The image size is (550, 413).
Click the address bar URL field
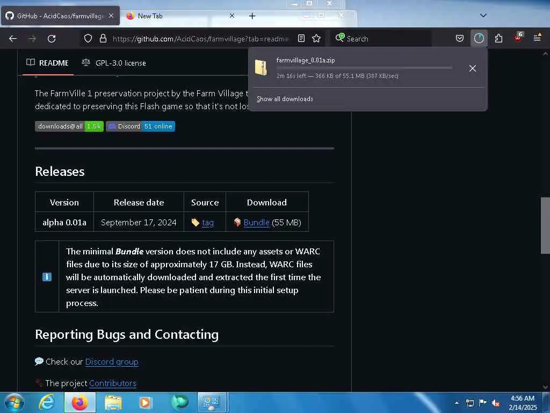tap(201, 39)
